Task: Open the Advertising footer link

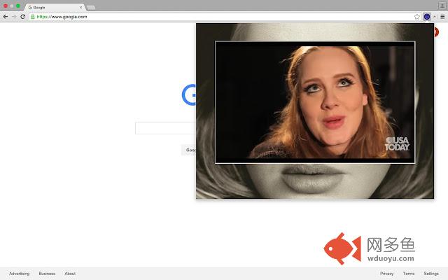Action: [x=19, y=274]
